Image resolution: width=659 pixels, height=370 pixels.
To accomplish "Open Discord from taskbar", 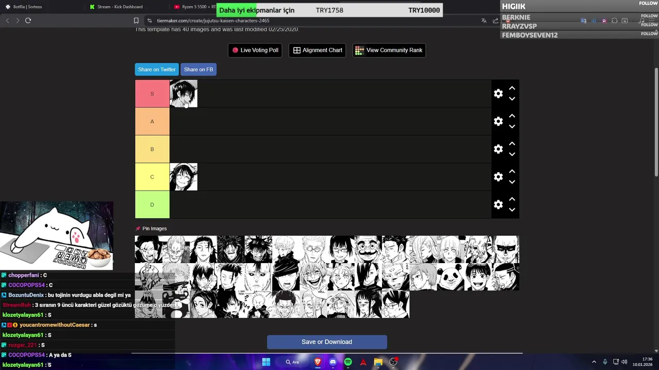I will pyautogui.click(x=333, y=362).
